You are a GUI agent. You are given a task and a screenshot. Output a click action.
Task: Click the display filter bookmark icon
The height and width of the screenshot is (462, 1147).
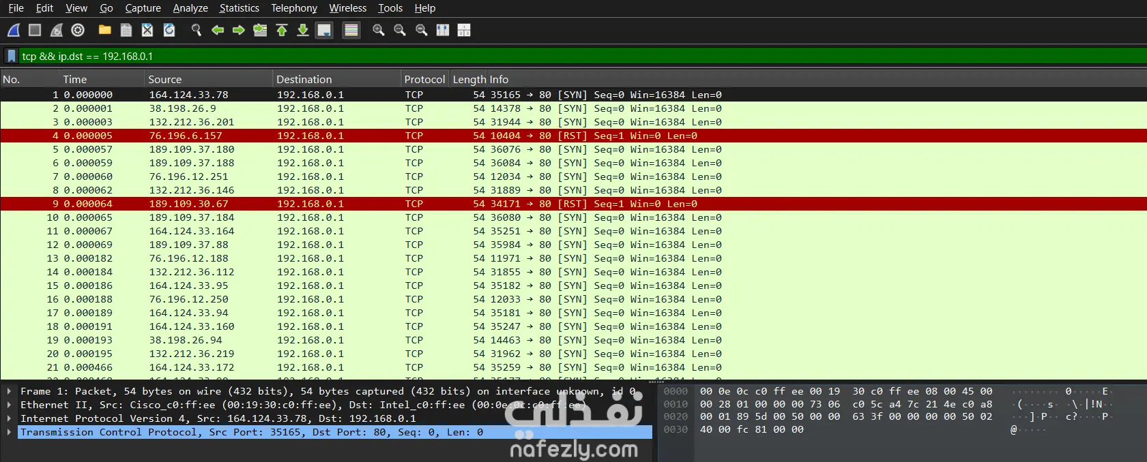click(x=12, y=56)
